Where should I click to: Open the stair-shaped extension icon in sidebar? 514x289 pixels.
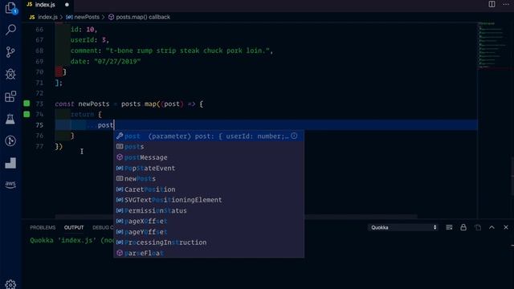point(10,163)
